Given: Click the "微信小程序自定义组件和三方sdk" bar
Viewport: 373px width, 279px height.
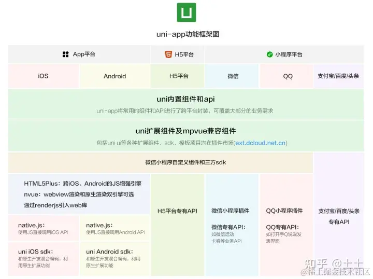Looking at the screenshot, I should click(x=161, y=163).
